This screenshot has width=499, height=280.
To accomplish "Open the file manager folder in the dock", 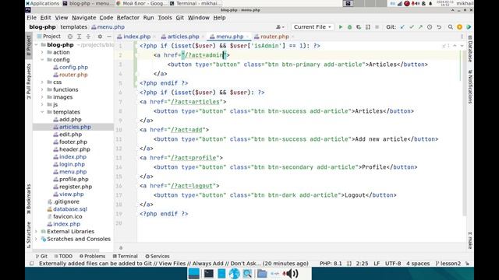I will [x=262, y=273].
